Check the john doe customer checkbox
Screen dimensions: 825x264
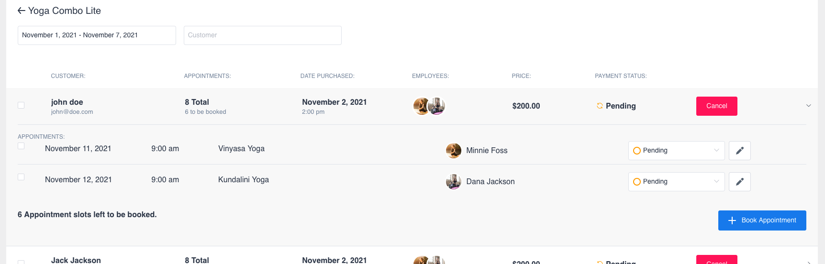pyautogui.click(x=21, y=105)
